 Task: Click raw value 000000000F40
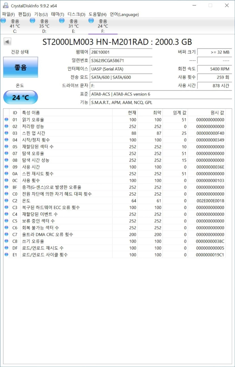click(210, 133)
